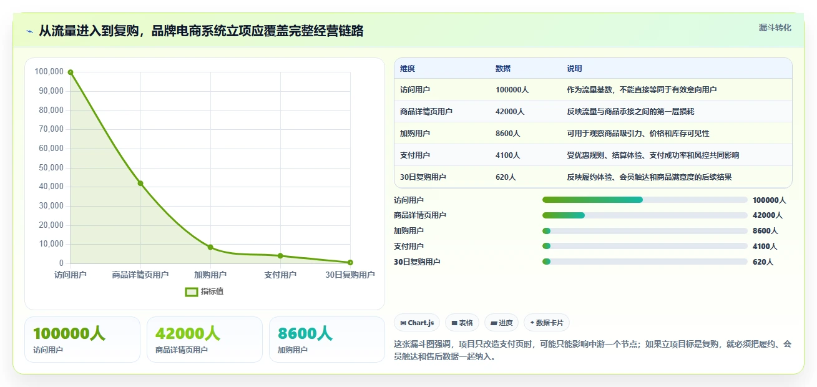
Task: Click the 42000人 table cell
Action: pyautogui.click(x=510, y=112)
